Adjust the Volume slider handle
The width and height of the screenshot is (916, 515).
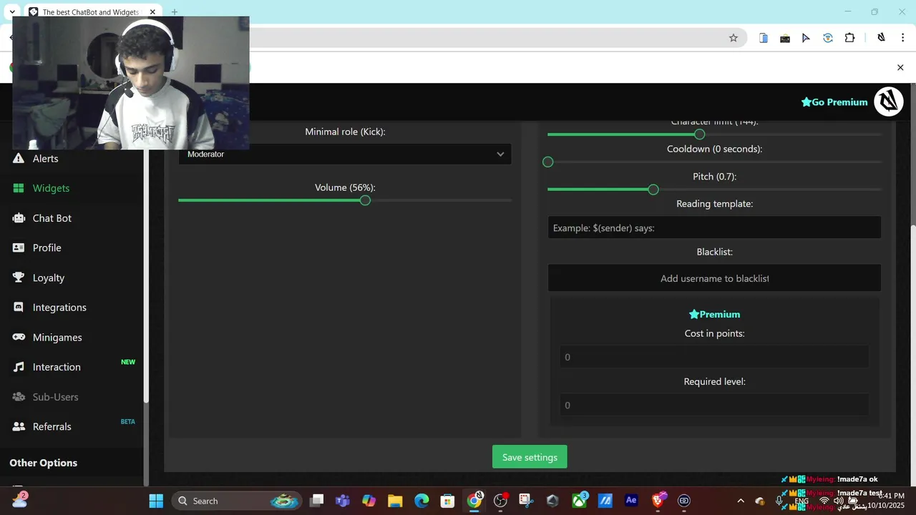pos(365,200)
